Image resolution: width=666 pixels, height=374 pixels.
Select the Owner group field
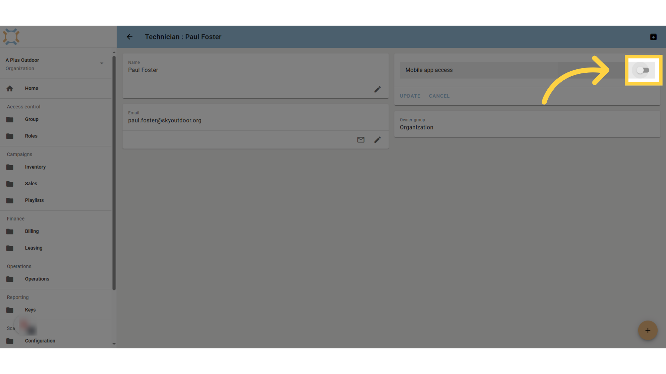pos(527,124)
